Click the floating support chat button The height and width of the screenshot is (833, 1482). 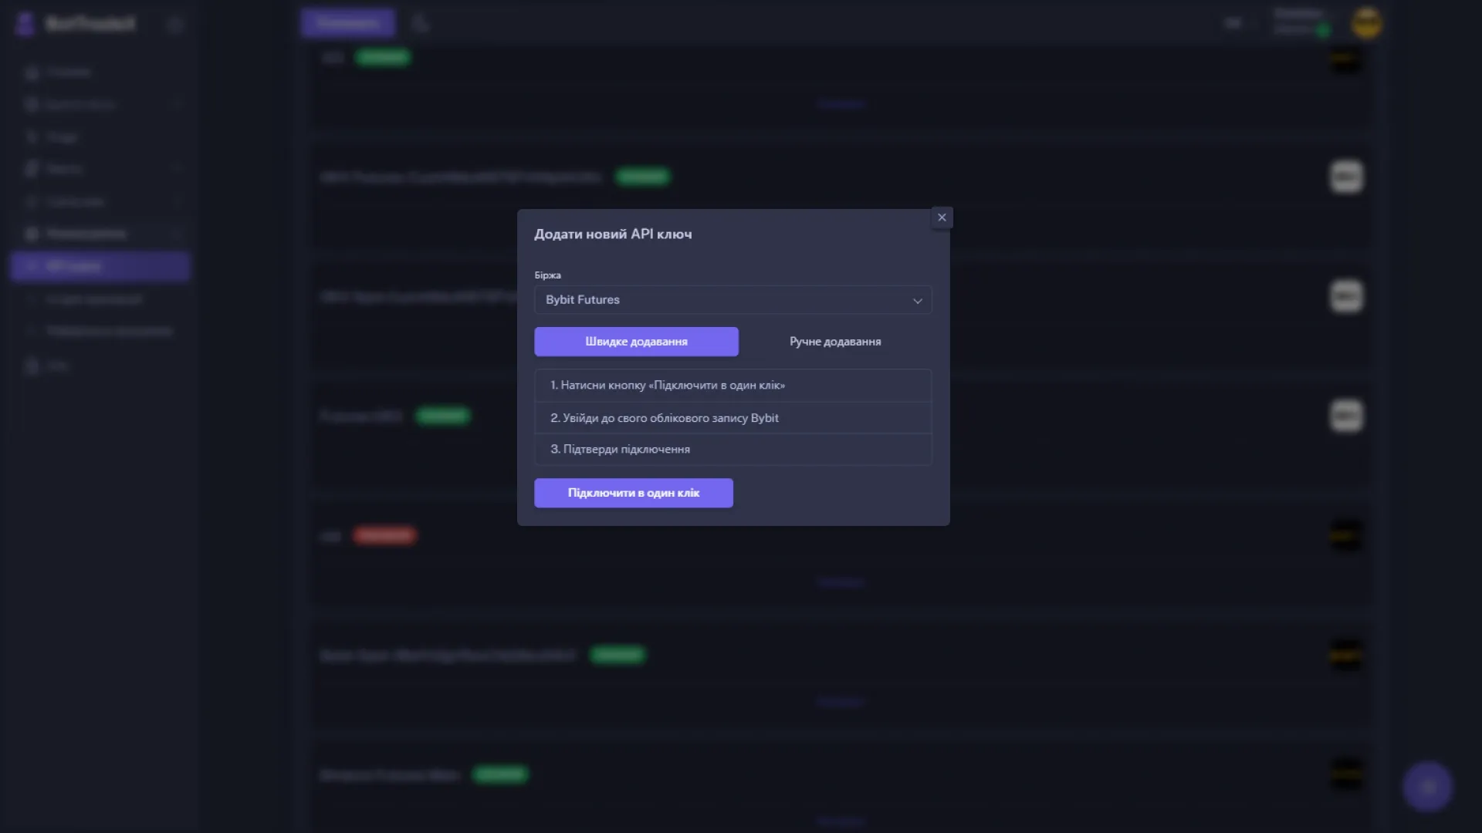[x=1428, y=786]
